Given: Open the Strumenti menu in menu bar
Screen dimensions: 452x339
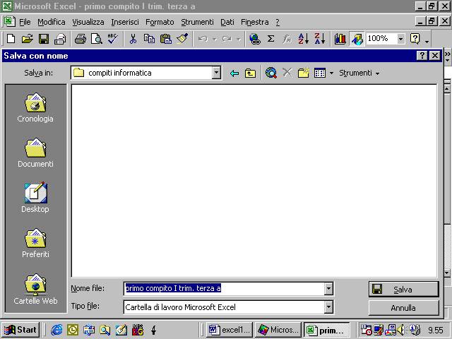Looking at the screenshot, I should [x=197, y=22].
